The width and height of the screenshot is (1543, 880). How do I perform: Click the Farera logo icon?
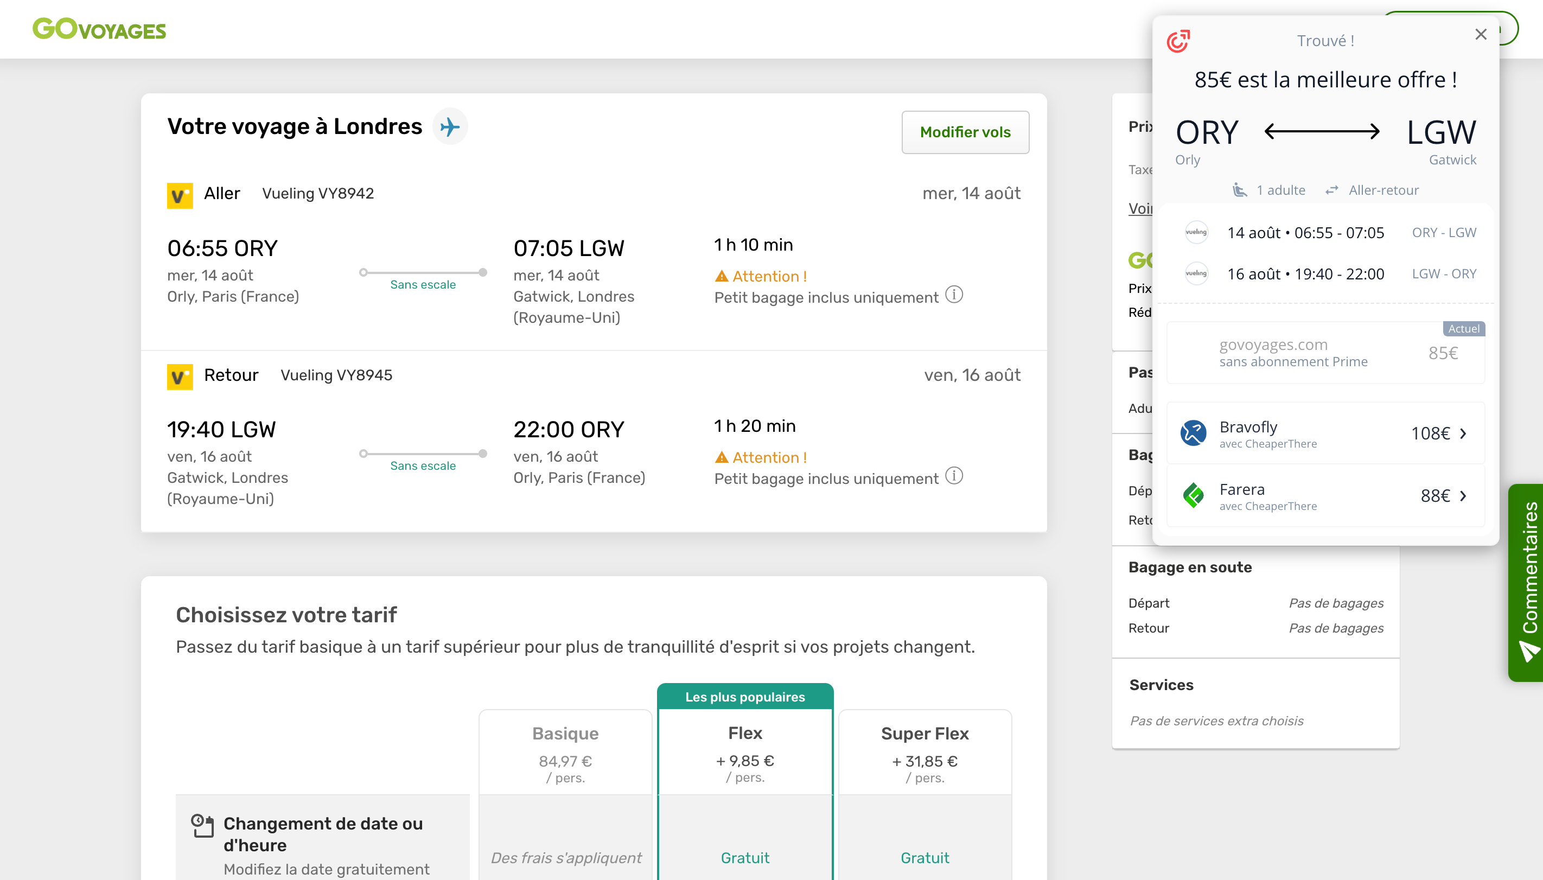(x=1193, y=495)
